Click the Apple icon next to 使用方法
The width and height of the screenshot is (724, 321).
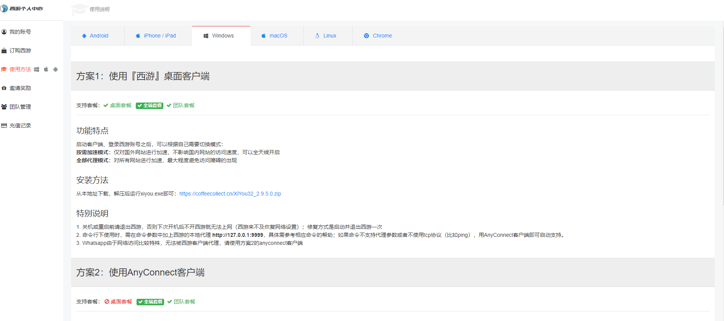46,69
